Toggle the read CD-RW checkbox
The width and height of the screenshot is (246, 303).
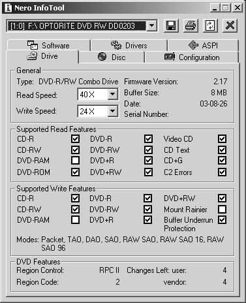75,150
